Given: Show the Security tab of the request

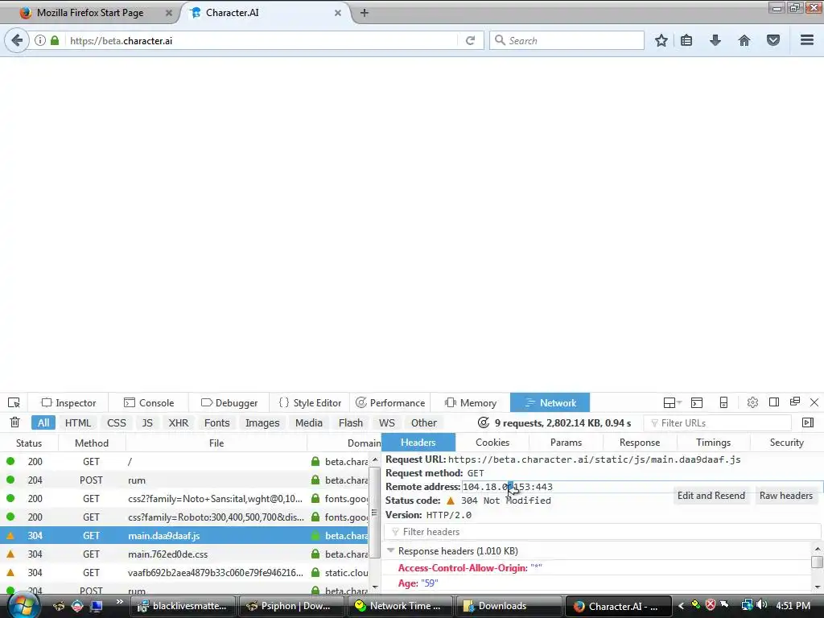Looking at the screenshot, I should tap(787, 443).
